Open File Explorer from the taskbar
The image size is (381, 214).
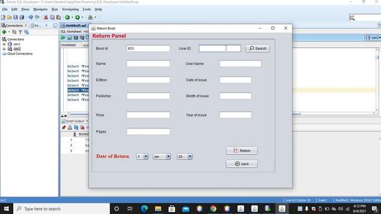point(158,209)
